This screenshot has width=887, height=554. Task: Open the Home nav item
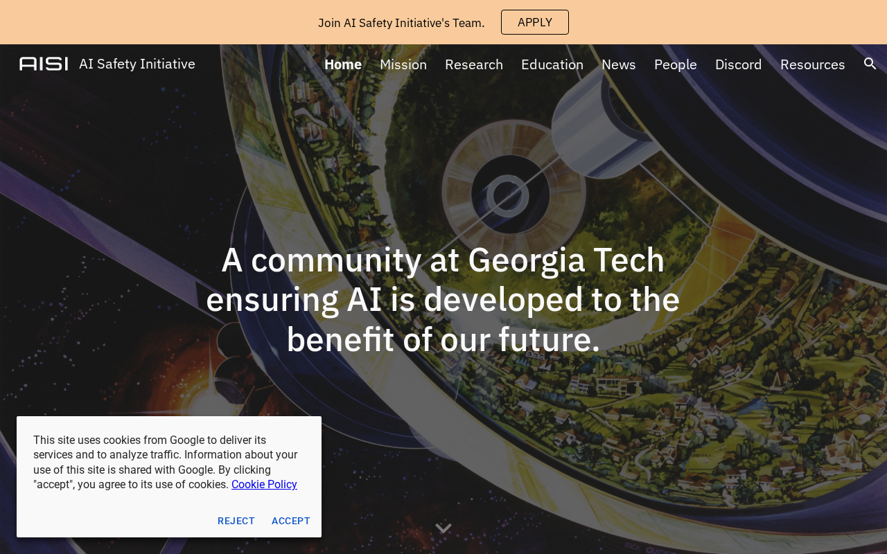(x=343, y=64)
